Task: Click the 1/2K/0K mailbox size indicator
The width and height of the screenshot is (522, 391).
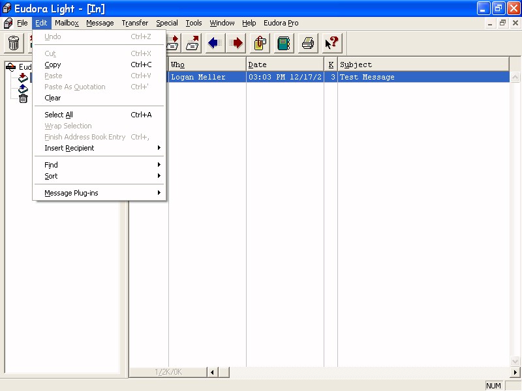Action: (x=168, y=372)
